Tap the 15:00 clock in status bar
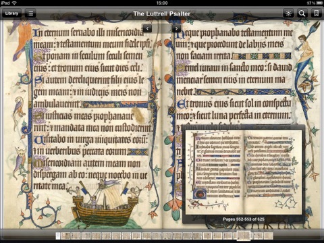 [x=162, y=3]
